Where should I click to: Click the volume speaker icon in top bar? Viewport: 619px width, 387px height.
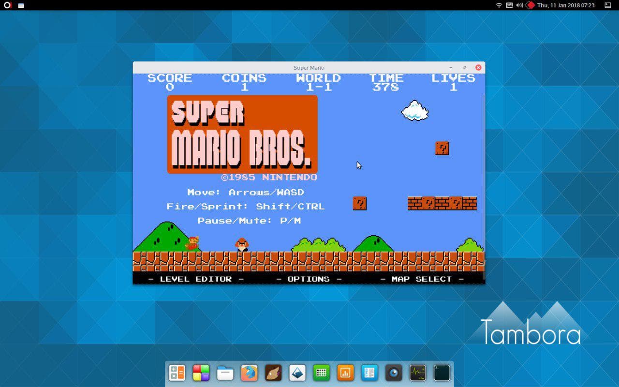point(519,5)
